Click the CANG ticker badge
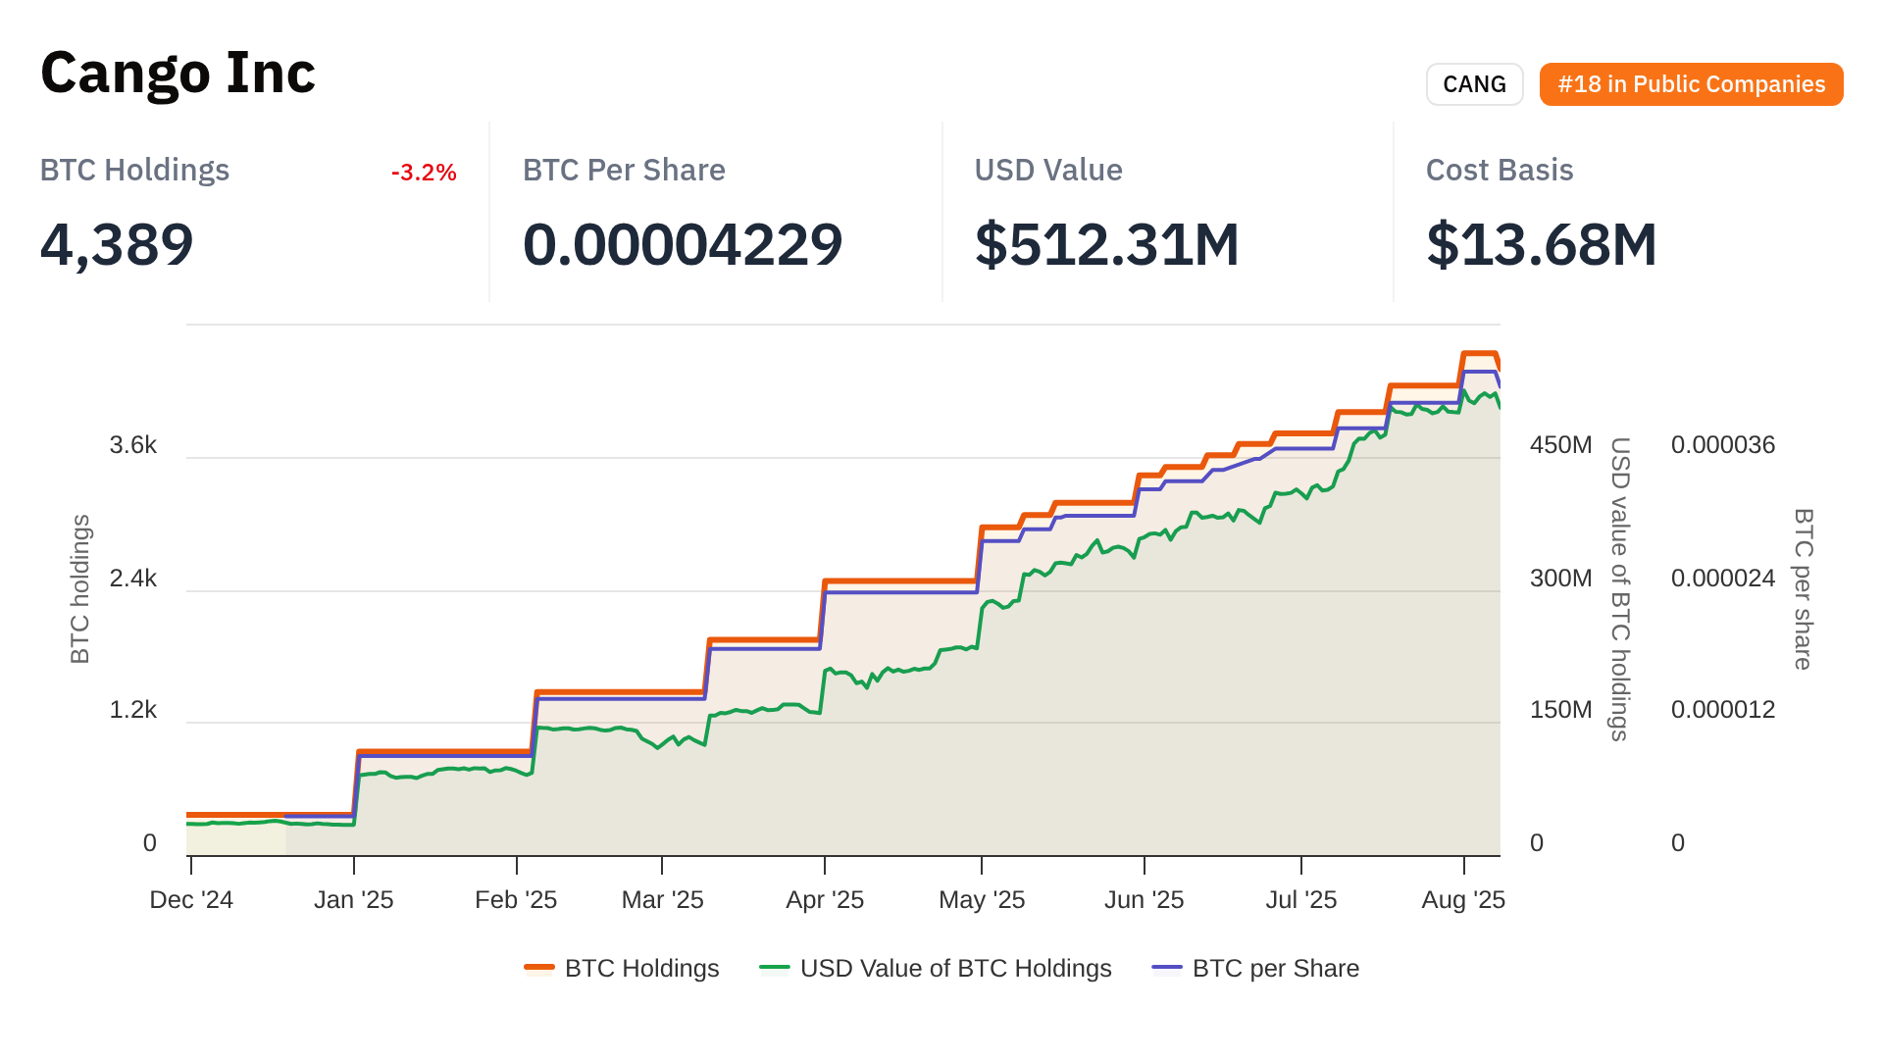Viewport: 1883px width, 1059px height. (x=1474, y=84)
